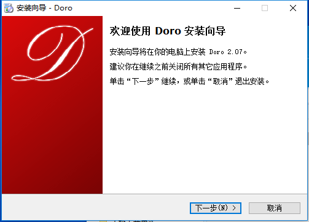This screenshot has height=222, width=309.
Task: Click the instruction line starting with 单击
Action: tap(189, 81)
